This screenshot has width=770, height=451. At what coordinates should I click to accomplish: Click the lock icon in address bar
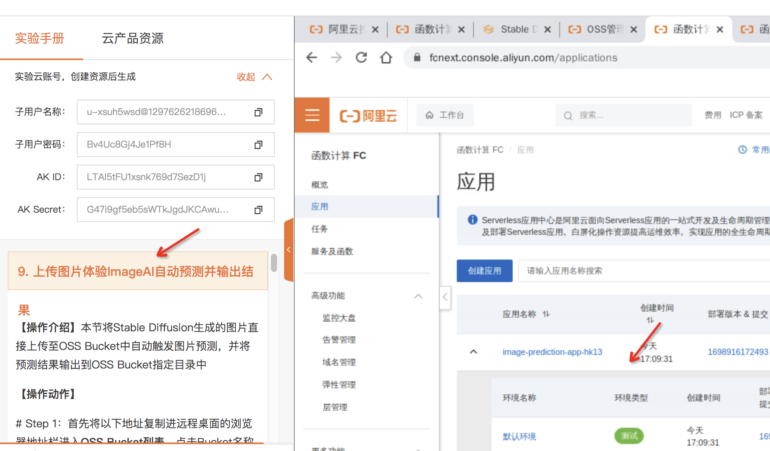click(417, 58)
